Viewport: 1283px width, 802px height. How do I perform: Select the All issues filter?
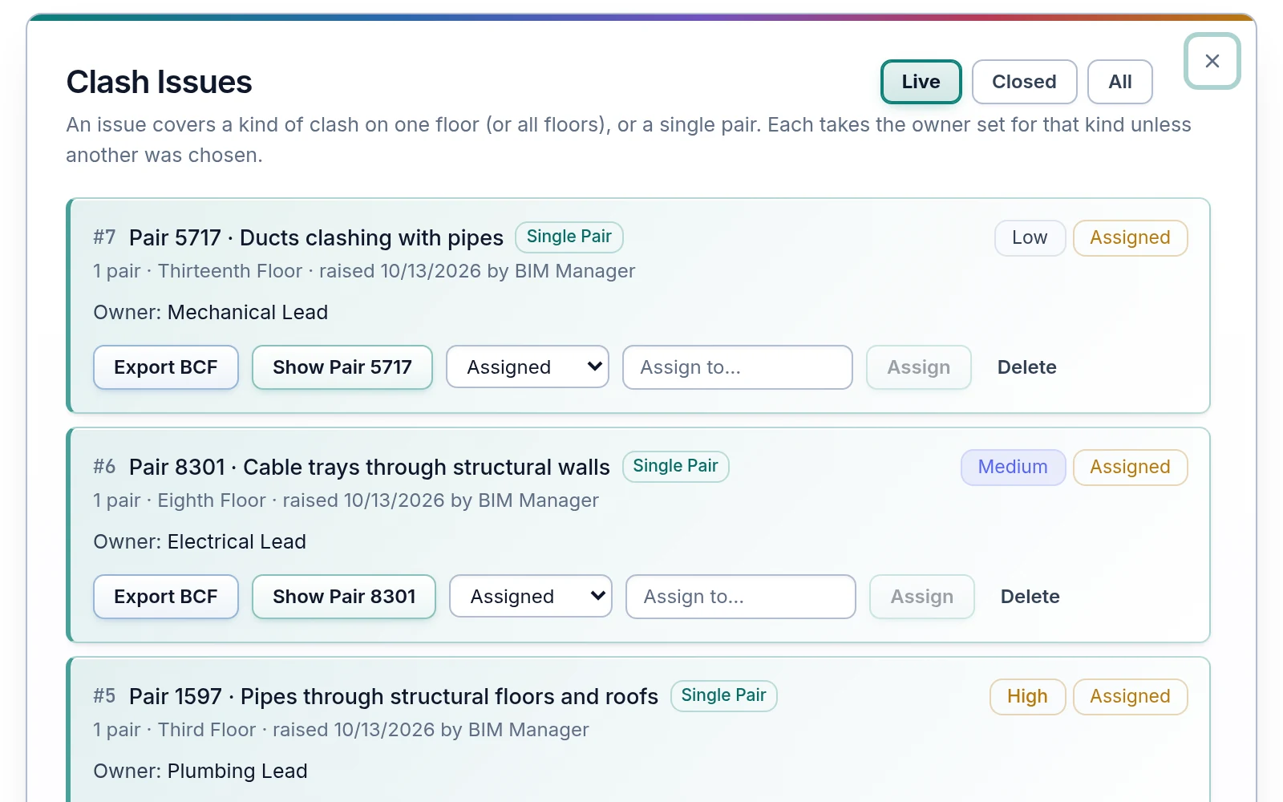tap(1119, 82)
